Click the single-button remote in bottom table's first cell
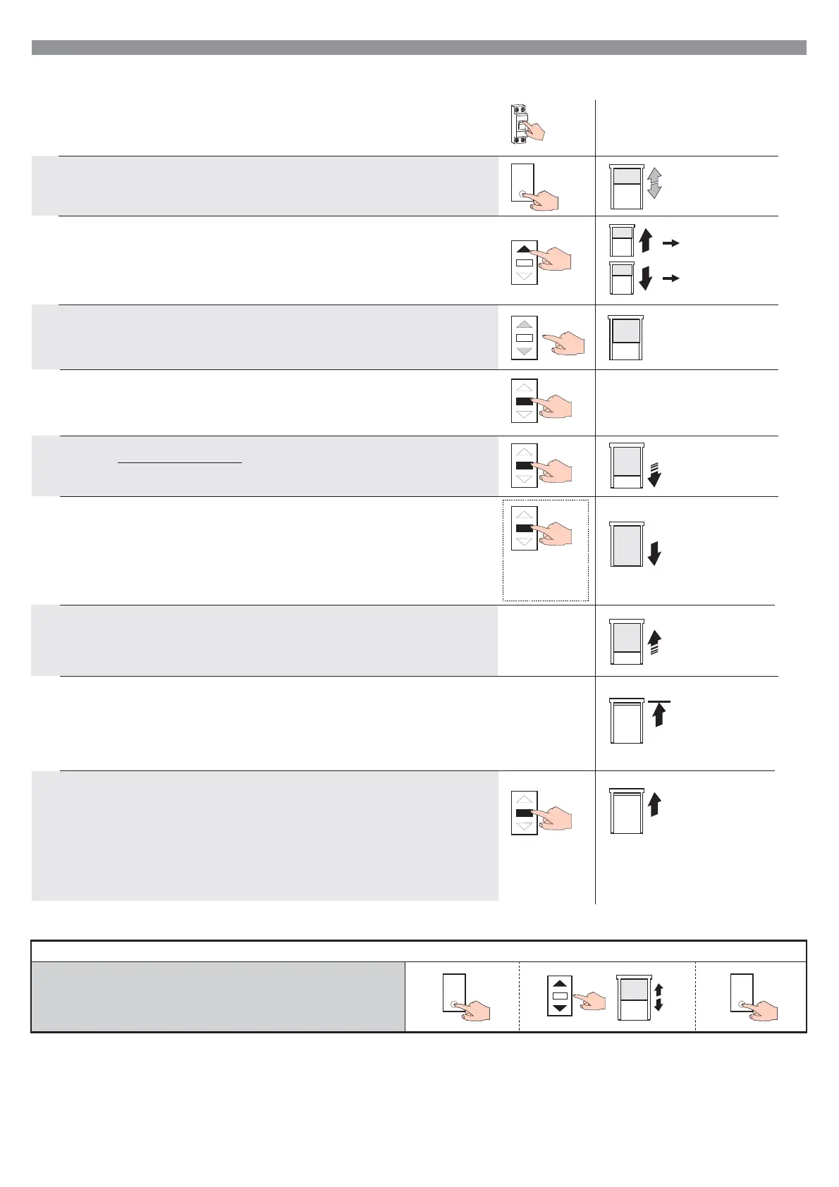Screen dimensions: 839x1187 pos(466,997)
